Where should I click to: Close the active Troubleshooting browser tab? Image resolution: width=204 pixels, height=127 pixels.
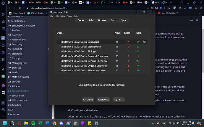point(159,2)
